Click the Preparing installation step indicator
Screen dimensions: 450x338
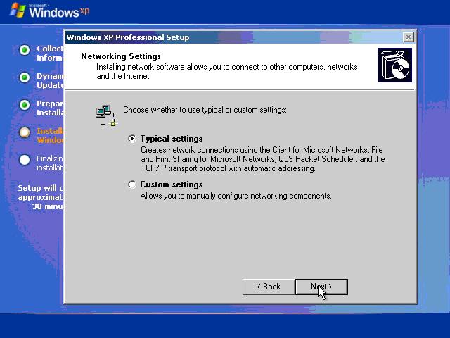[x=25, y=105]
